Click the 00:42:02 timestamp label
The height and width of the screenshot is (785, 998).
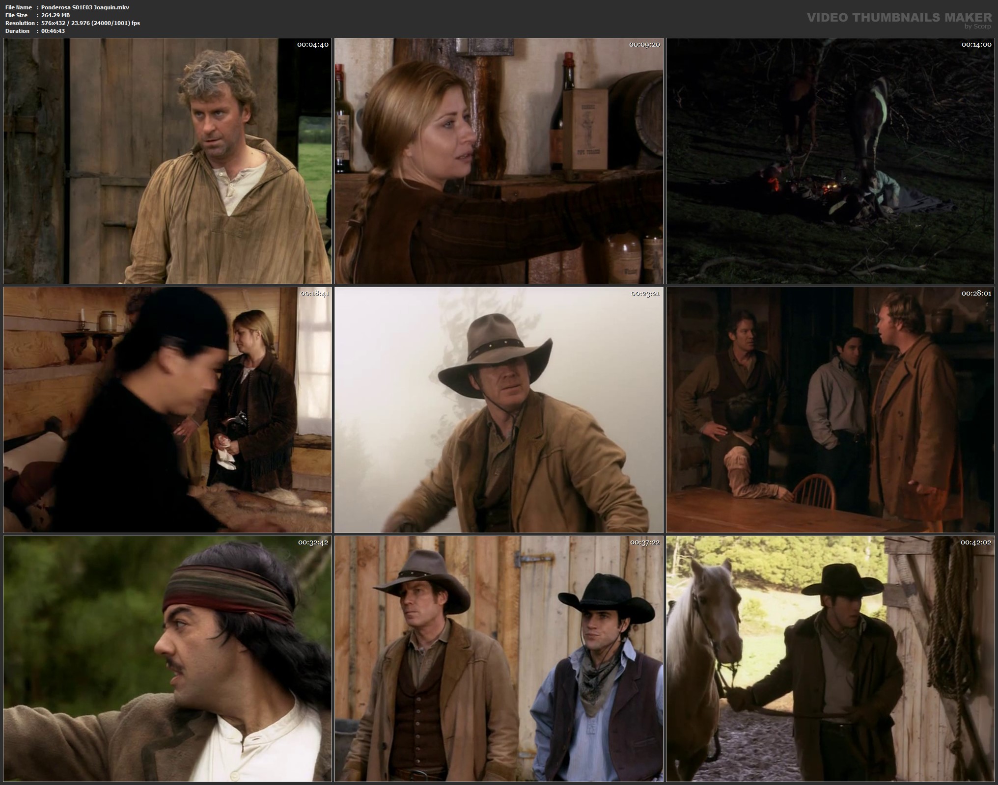click(x=976, y=542)
